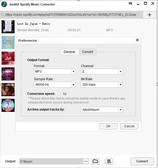Click the AudKit app logo
Image resolution: width=158 pixels, height=168 pixels.
4,4
